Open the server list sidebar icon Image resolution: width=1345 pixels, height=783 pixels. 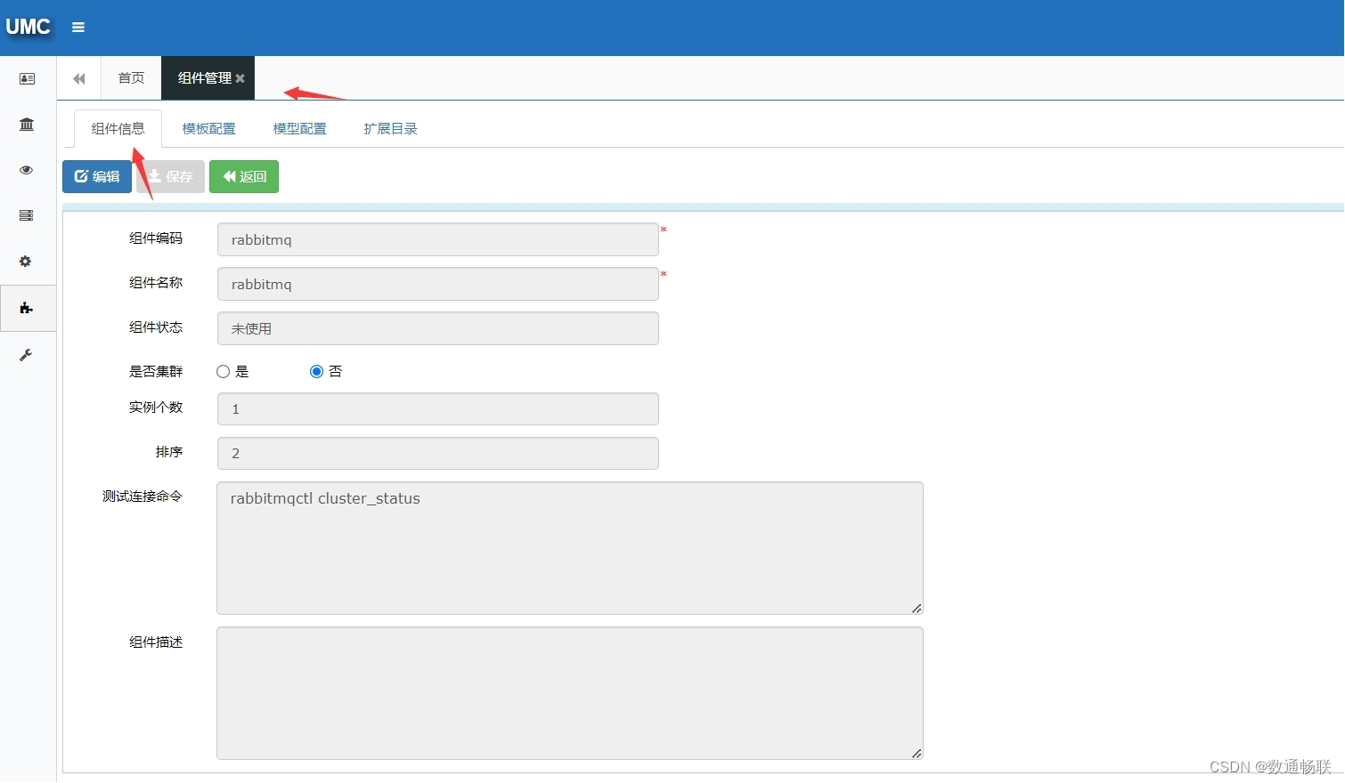(27, 215)
